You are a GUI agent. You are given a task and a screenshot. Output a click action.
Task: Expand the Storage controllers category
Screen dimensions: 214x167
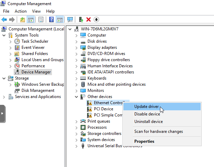coord(77,134)
